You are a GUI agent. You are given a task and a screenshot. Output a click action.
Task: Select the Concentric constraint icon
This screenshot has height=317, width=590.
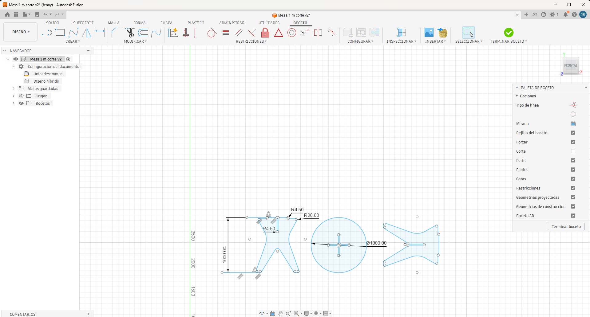coord(292,33)
